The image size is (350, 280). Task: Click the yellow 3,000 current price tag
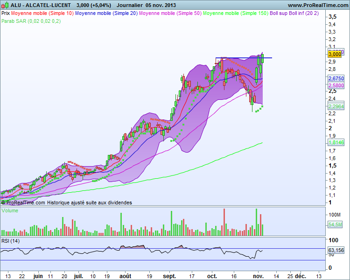coord(335,54)
